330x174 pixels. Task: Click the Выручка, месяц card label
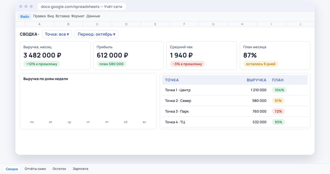tap(38, 47)
